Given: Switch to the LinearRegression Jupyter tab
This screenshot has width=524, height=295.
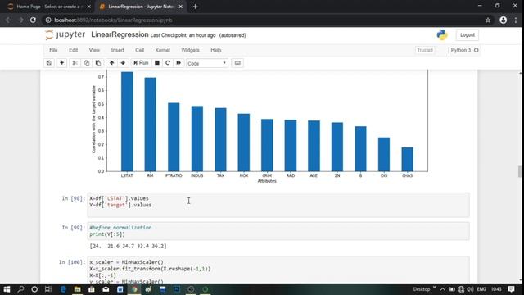Looking at the screenshot, I should (x=140, y=7).
